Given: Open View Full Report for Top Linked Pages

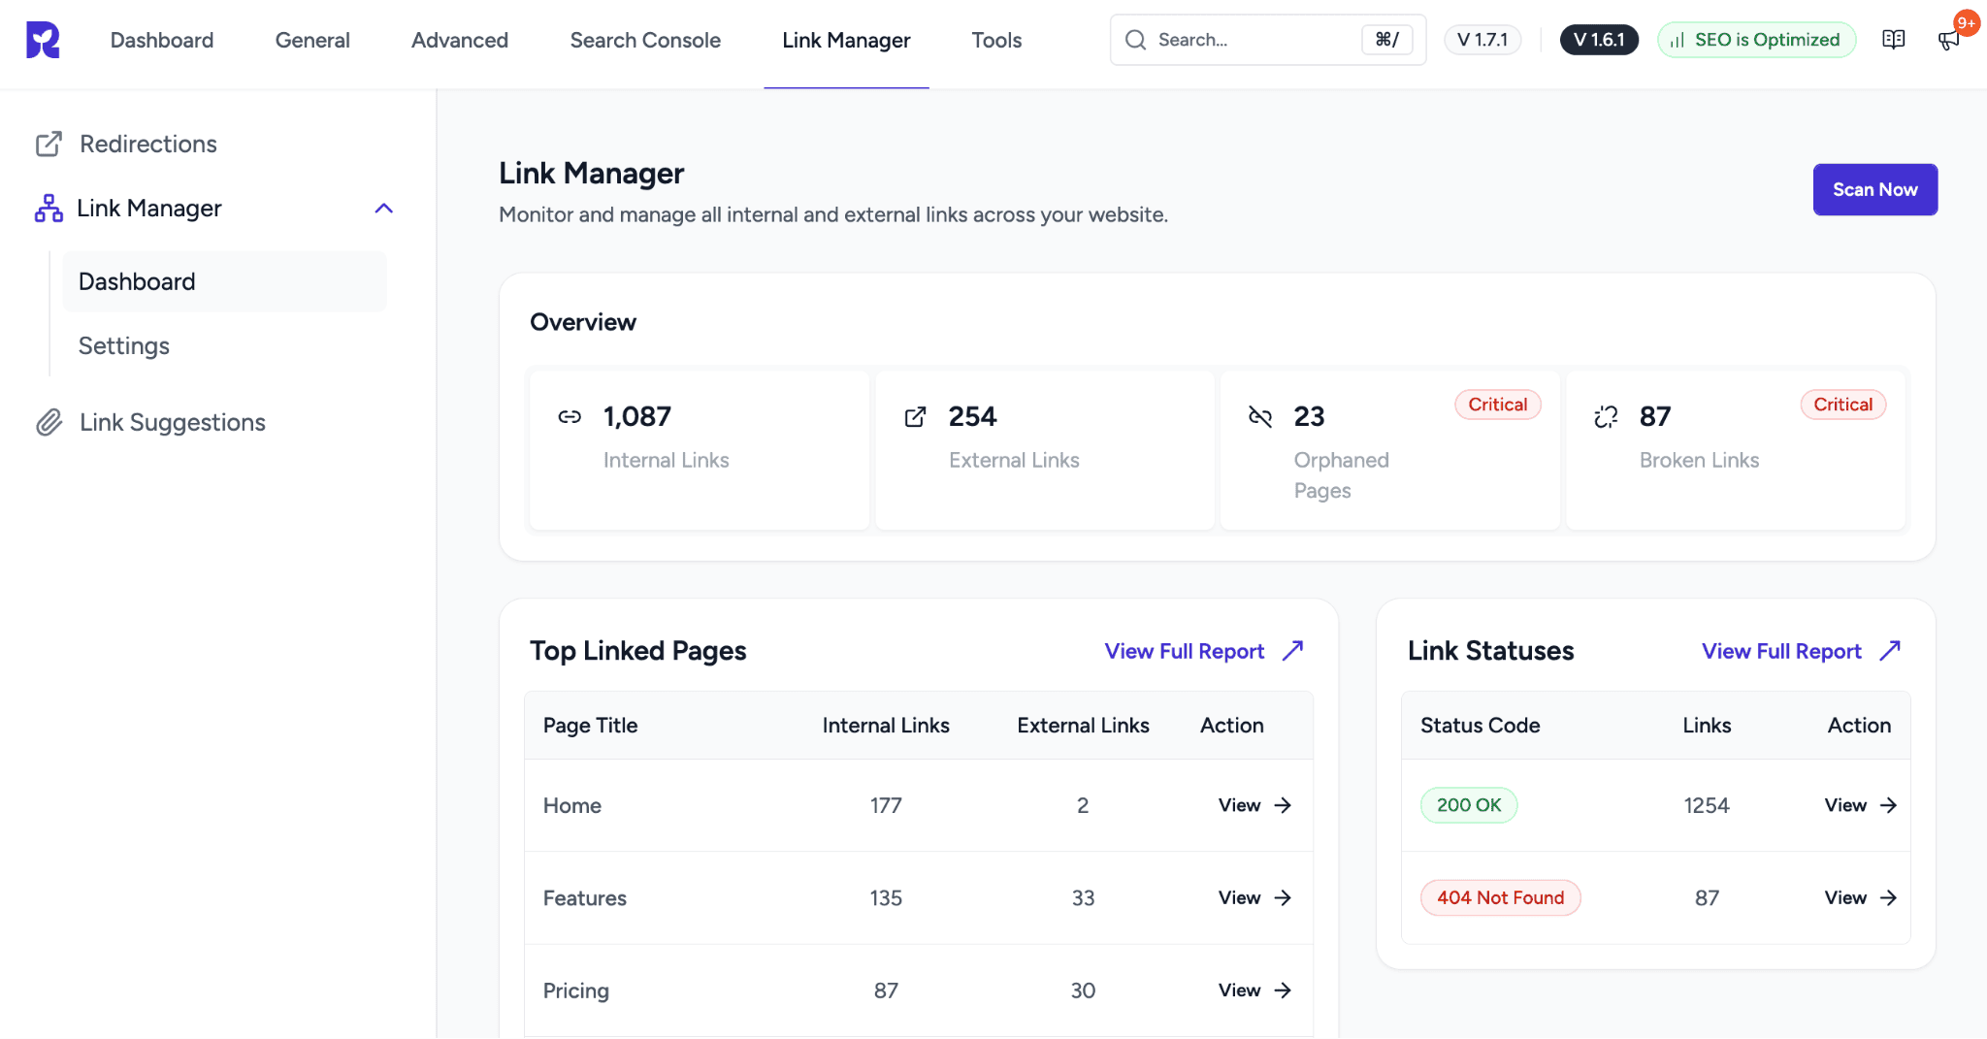Looking at the screenshot, I should click(x=1184, y=651).
